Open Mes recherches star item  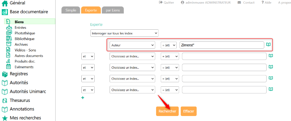(x=25, y=118)
